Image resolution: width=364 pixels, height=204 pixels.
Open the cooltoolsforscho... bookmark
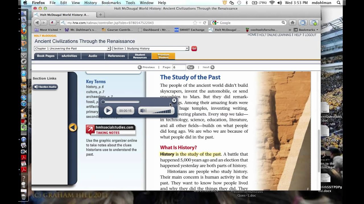click(261, 30)
